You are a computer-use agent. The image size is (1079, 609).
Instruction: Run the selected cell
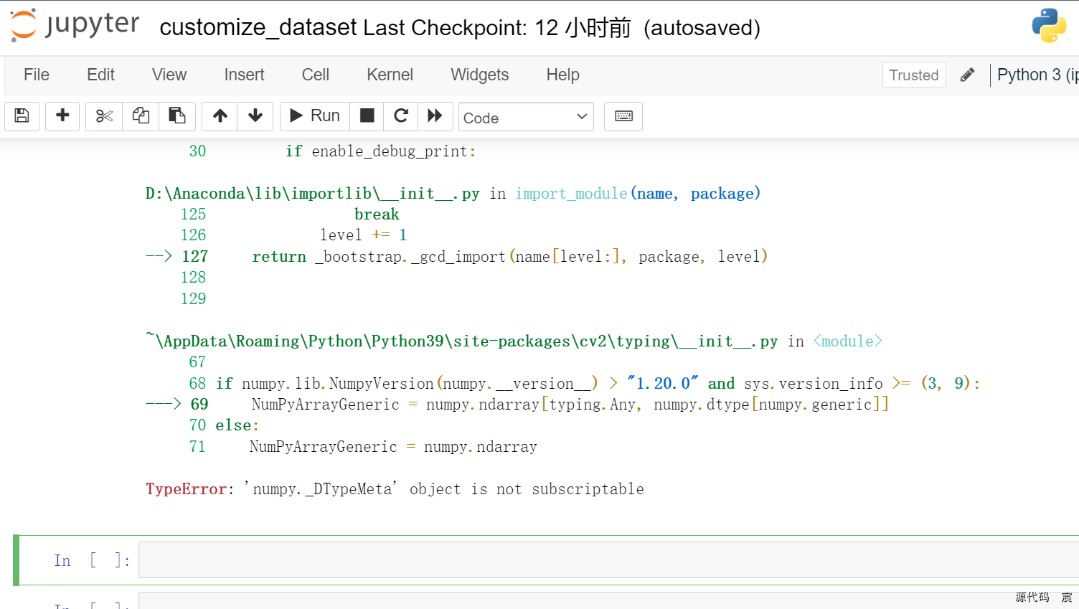[314, 115]
